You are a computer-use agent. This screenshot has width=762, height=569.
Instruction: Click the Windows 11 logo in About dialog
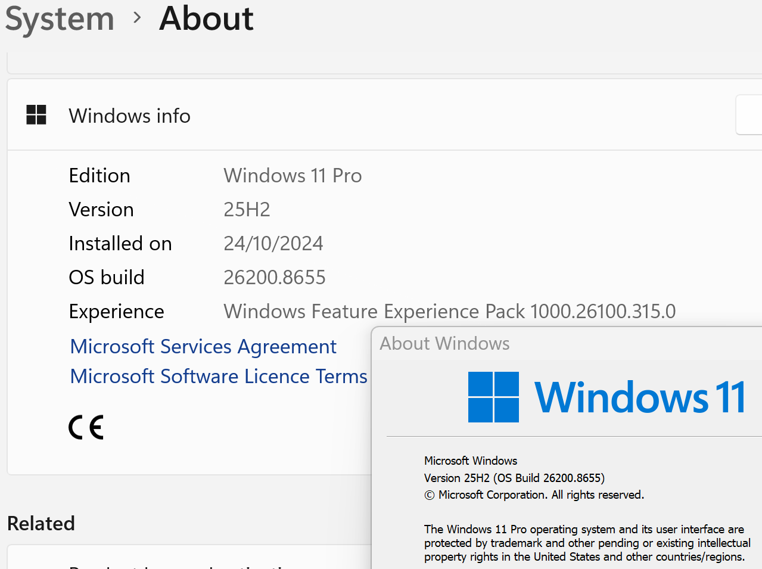pyautogui.click(x=607, y=397)
